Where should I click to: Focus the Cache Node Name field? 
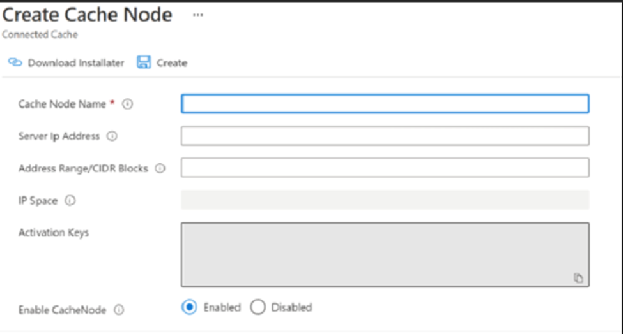point(385,104)
